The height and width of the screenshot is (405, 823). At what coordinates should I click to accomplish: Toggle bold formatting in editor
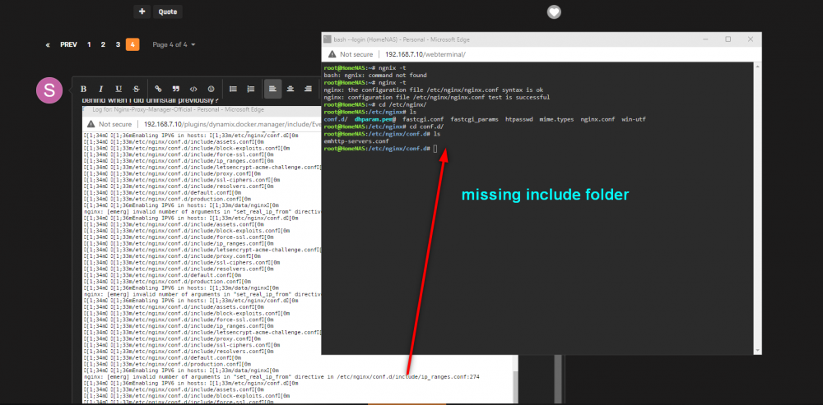[x=83, y=89]
